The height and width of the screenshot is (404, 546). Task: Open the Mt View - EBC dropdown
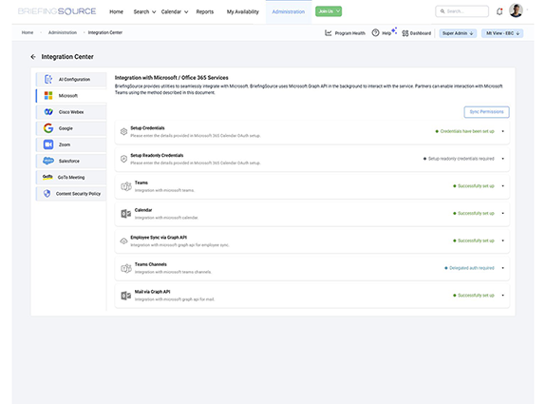(502, 33)
